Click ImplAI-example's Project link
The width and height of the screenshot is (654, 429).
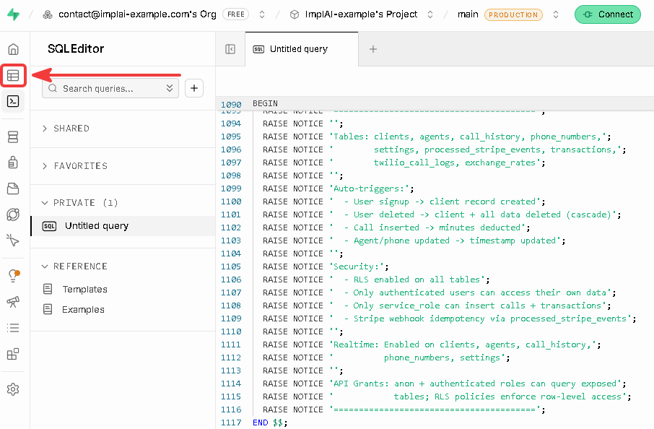[x=361, y=14]
